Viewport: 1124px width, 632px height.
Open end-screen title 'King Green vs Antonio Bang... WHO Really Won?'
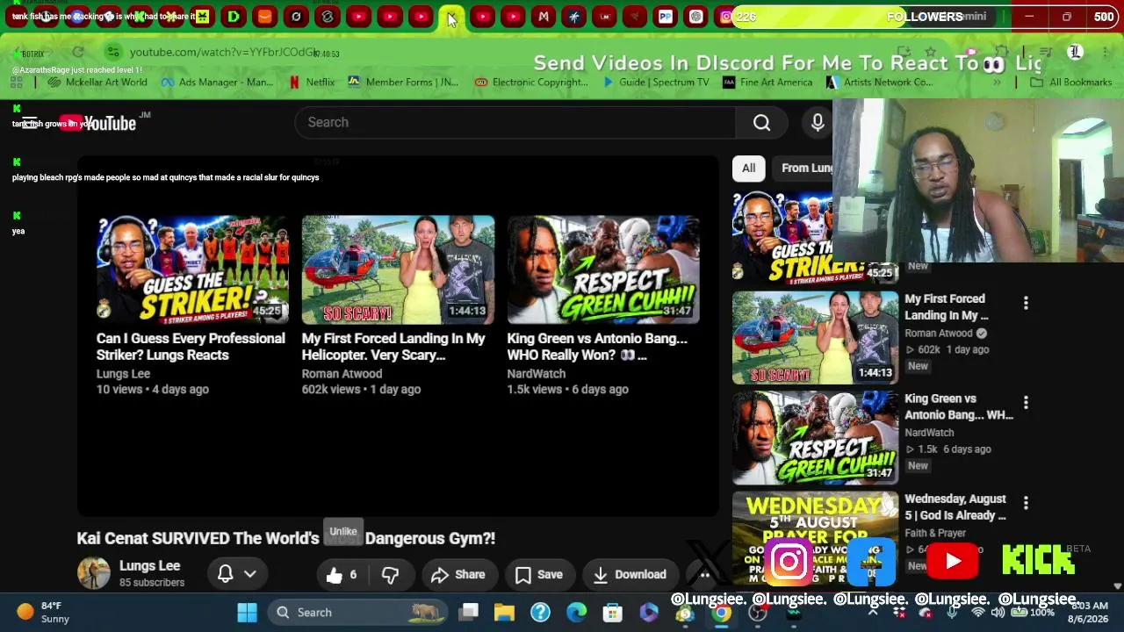pos(597,347)
